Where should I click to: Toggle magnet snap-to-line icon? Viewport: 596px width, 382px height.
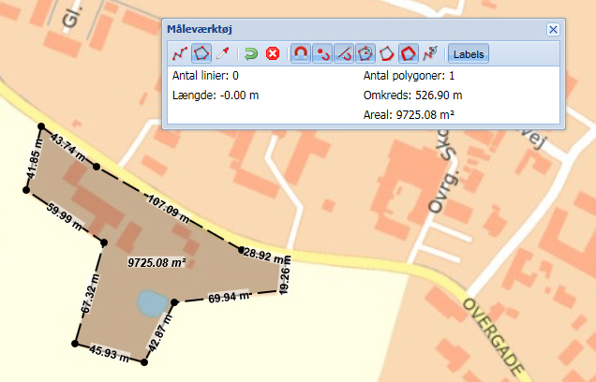click(x=344, y=53)
